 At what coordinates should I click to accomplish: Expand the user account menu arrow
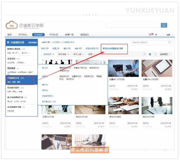(172, 35)
